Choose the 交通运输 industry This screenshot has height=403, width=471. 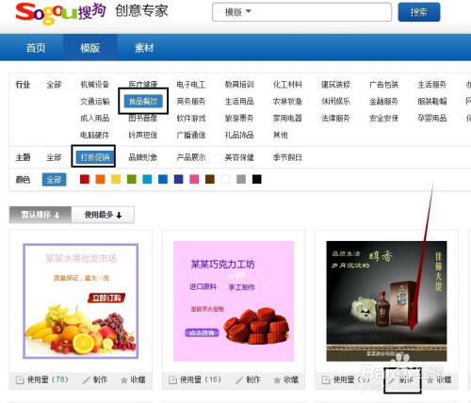tap(95, 102)
